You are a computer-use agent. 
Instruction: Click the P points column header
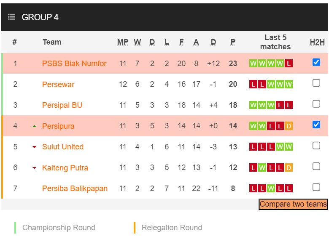tap(233, 42)
